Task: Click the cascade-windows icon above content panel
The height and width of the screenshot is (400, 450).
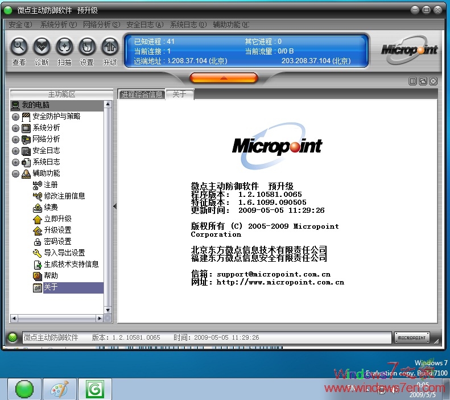Action: (423, 81)
